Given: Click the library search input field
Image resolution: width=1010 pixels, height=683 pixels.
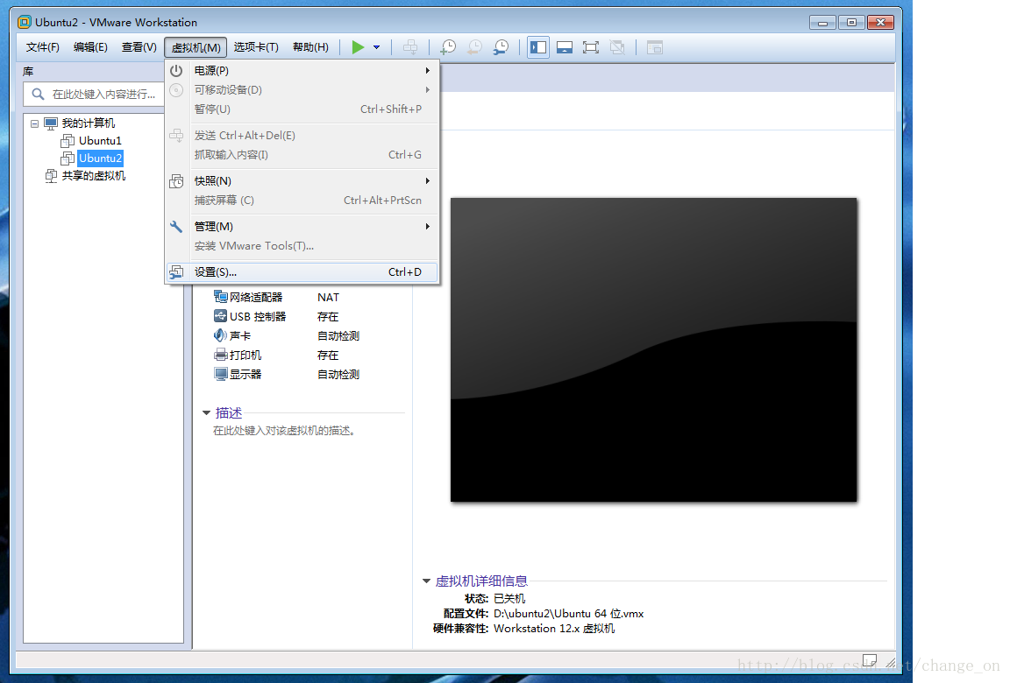Looking at the screenshot, I should (x=94, y=94).
